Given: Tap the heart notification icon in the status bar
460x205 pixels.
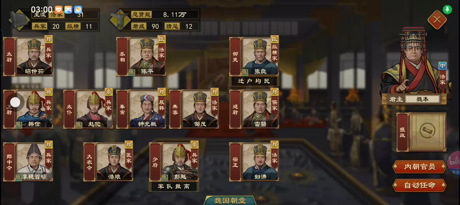Looking at the screenshot, I should pos(59,10).
